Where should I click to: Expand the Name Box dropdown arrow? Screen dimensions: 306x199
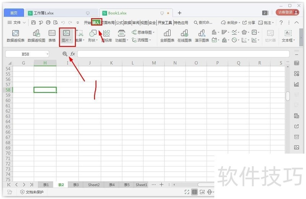47,54
